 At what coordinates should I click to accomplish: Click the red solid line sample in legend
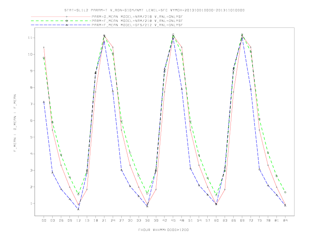61,16
